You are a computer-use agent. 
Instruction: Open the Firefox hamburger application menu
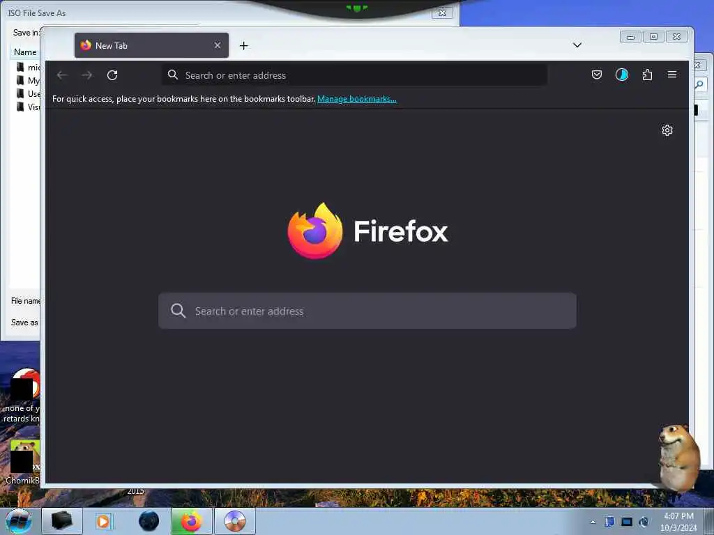coord(672,75)
